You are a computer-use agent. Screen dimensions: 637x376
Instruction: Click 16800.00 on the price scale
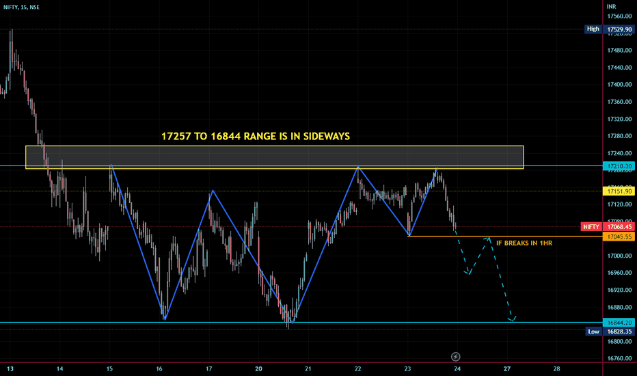619,341
